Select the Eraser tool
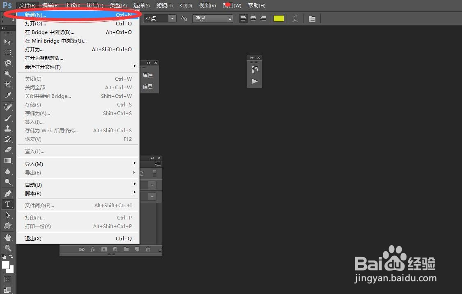Image resolution: width=462 pixels, height=294 pixels. 8,150
